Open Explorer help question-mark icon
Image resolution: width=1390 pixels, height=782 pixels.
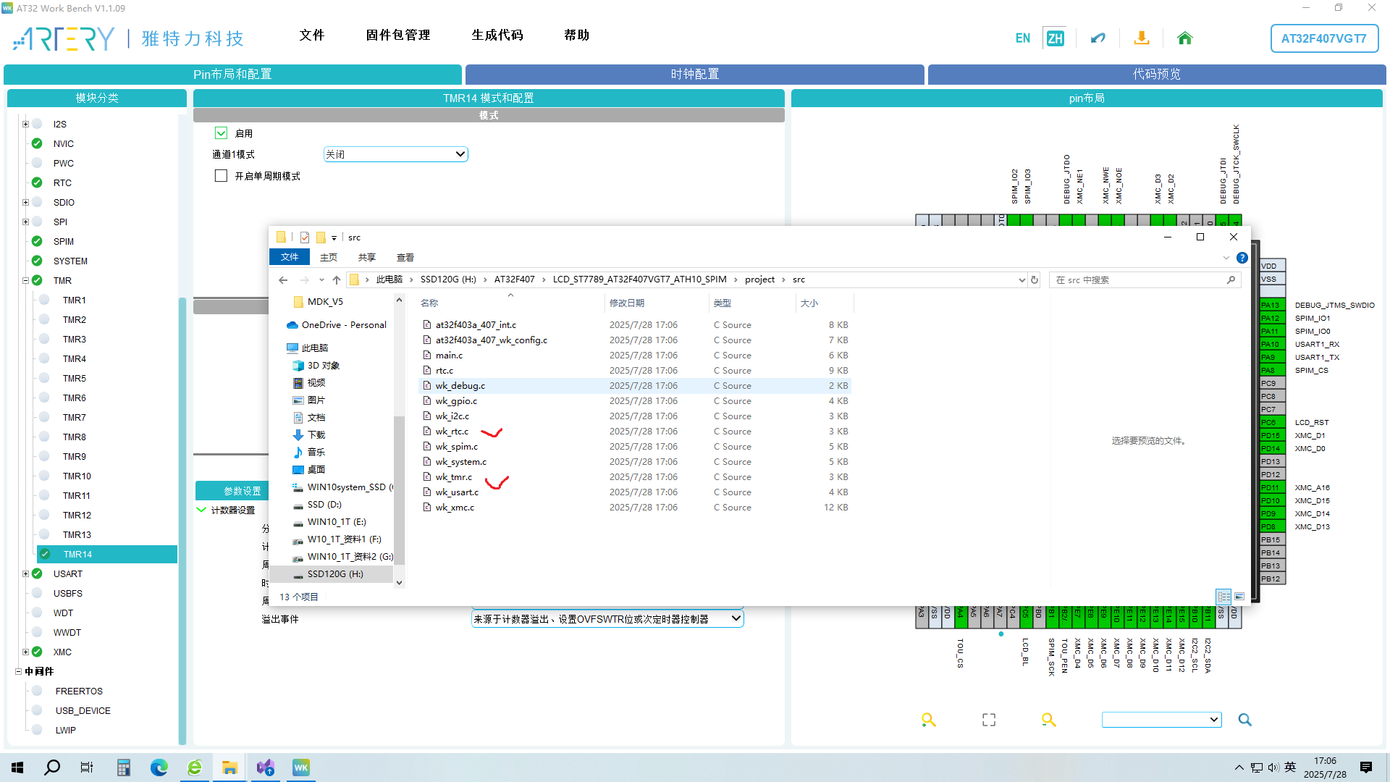tap(1242, 258)
